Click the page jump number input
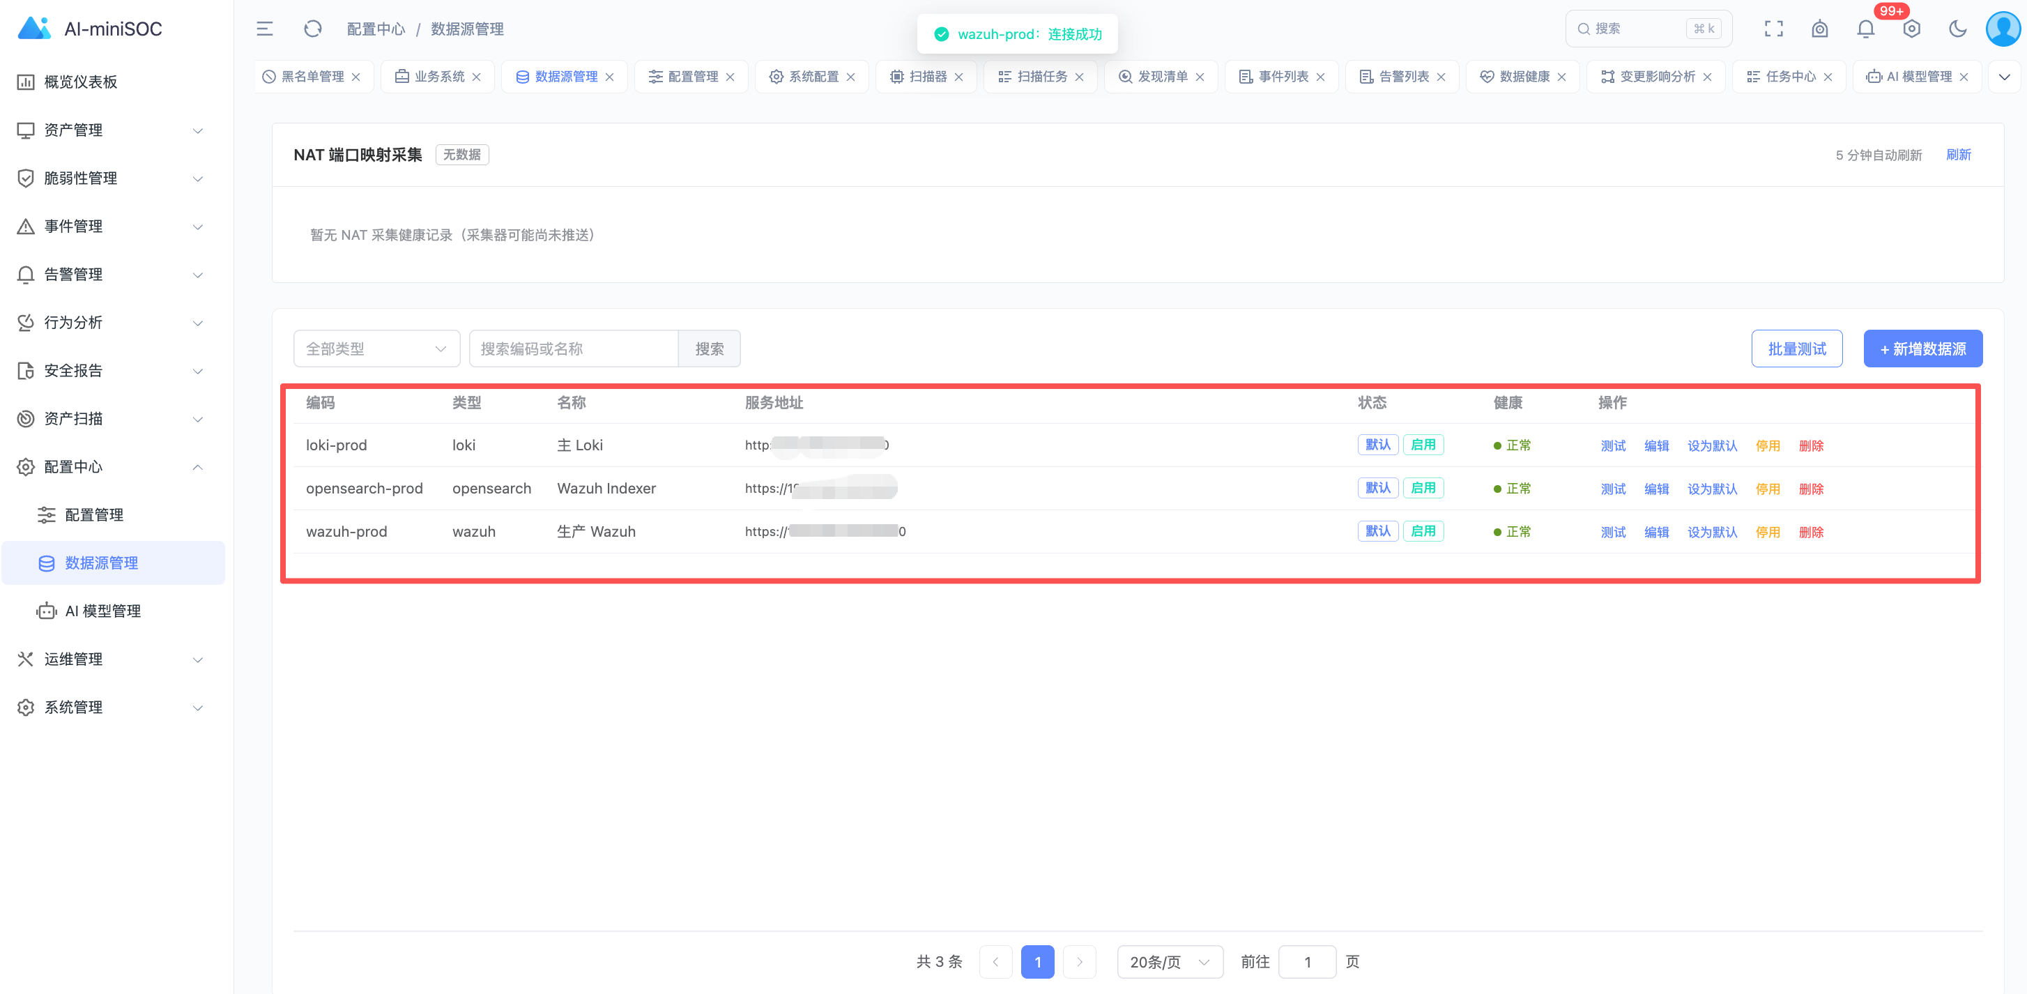The height and width of the screenshot is (994, 2027). (1307, 962)
